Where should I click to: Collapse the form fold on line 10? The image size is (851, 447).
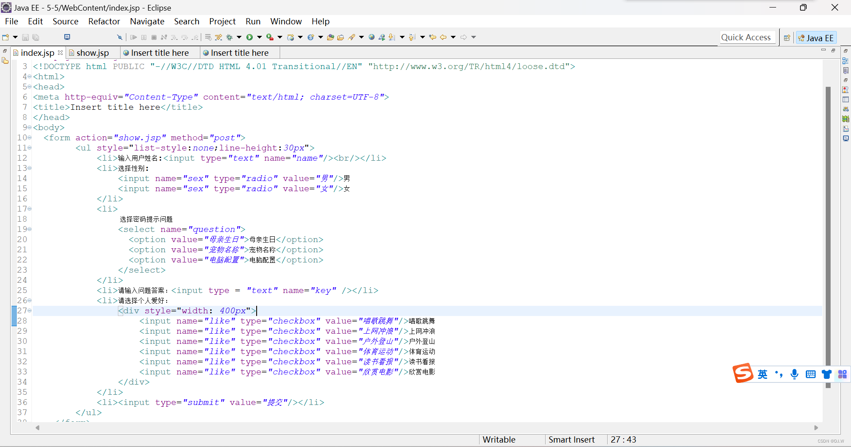(x=30, y=138)
